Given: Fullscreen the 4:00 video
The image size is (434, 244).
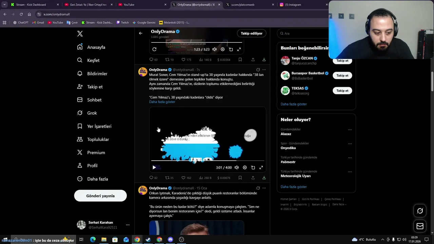Looking at the screenshot, I should click(261, 167).
